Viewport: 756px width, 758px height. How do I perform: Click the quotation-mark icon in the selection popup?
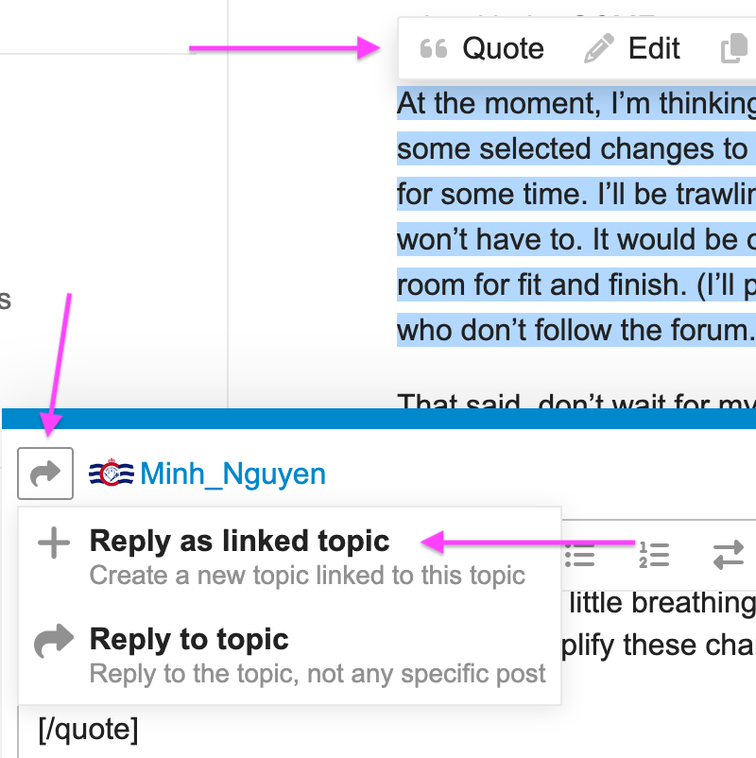pos(433,49)
